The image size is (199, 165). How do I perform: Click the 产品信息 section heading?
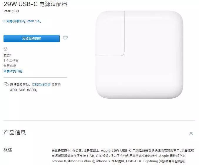tap(15, 133)
